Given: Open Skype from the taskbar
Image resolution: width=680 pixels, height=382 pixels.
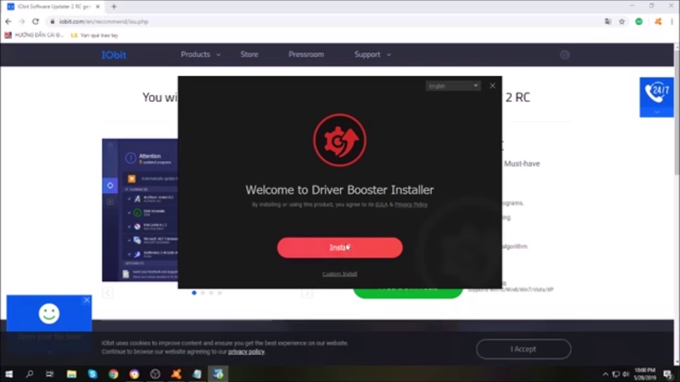Looking at the screenshot, I should coord(92,374).
